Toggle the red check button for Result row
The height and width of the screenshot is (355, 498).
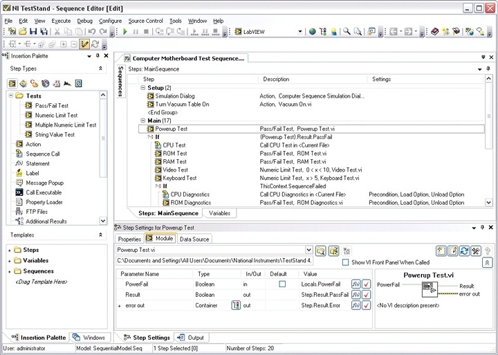coord(367,295)
